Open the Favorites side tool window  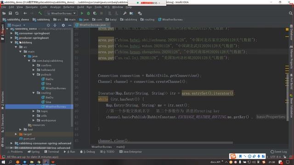tap(2, 100)
